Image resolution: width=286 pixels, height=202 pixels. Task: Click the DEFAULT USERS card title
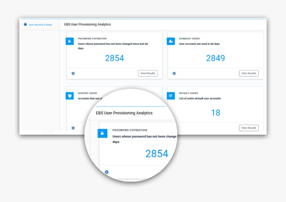189,93
